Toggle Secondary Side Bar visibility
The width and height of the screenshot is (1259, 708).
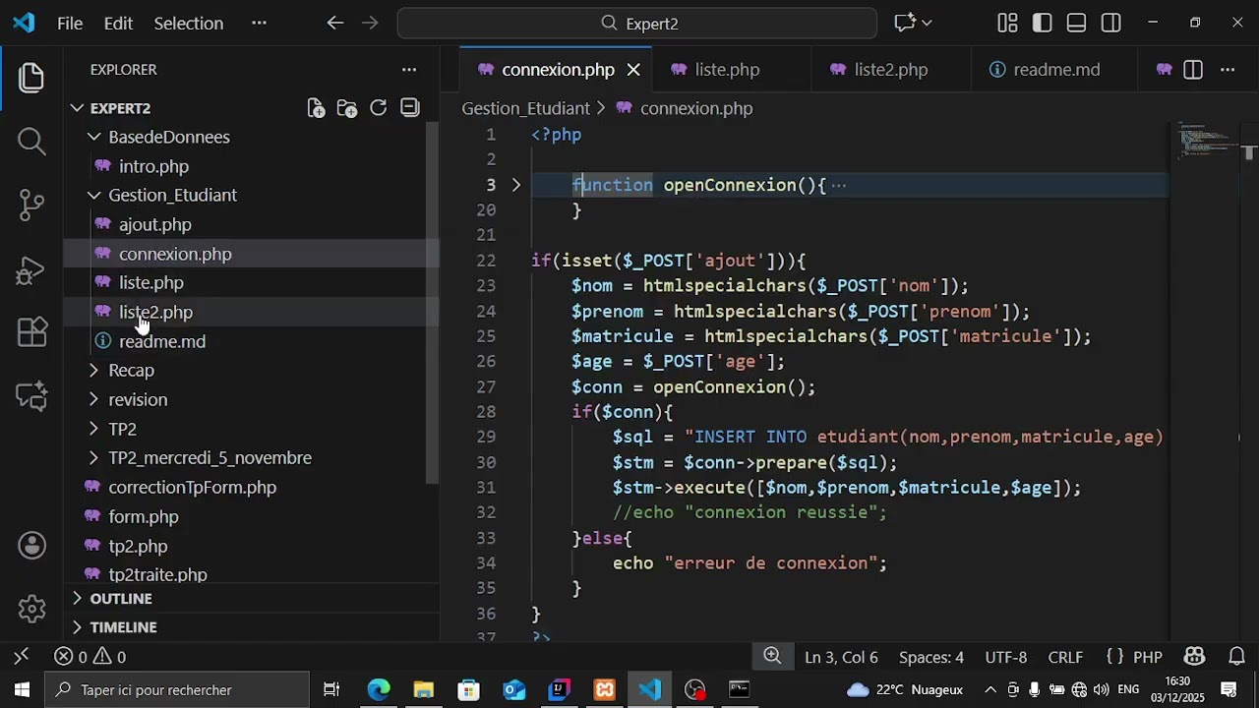pyautogui.click(x=1111, y=23)
